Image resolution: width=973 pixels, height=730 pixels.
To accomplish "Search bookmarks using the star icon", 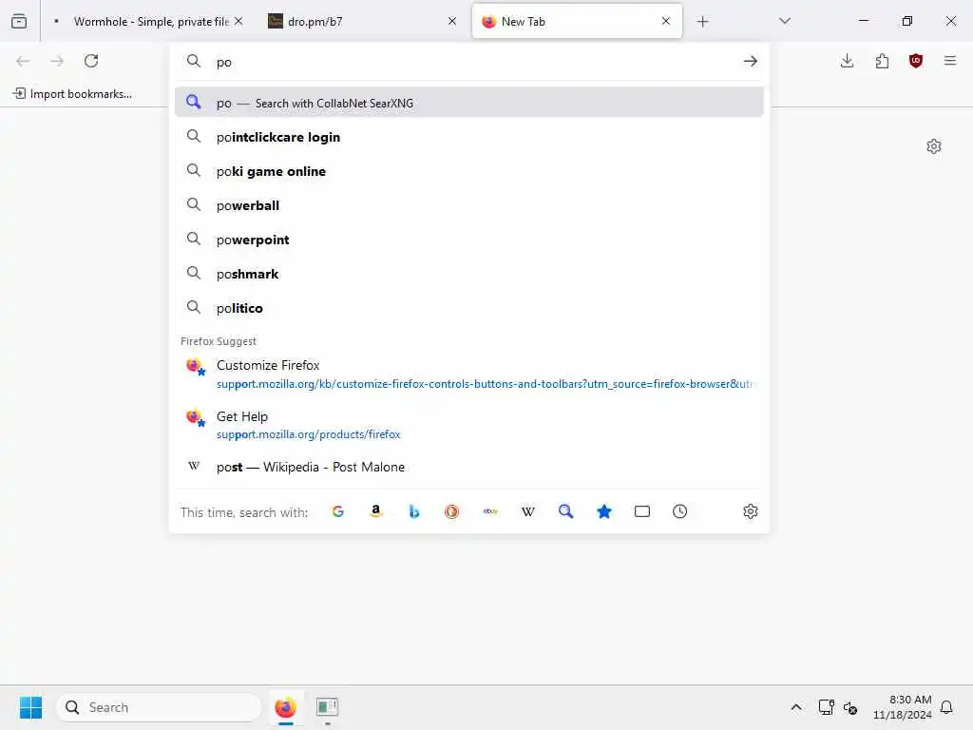I will (x=603, y=511).
